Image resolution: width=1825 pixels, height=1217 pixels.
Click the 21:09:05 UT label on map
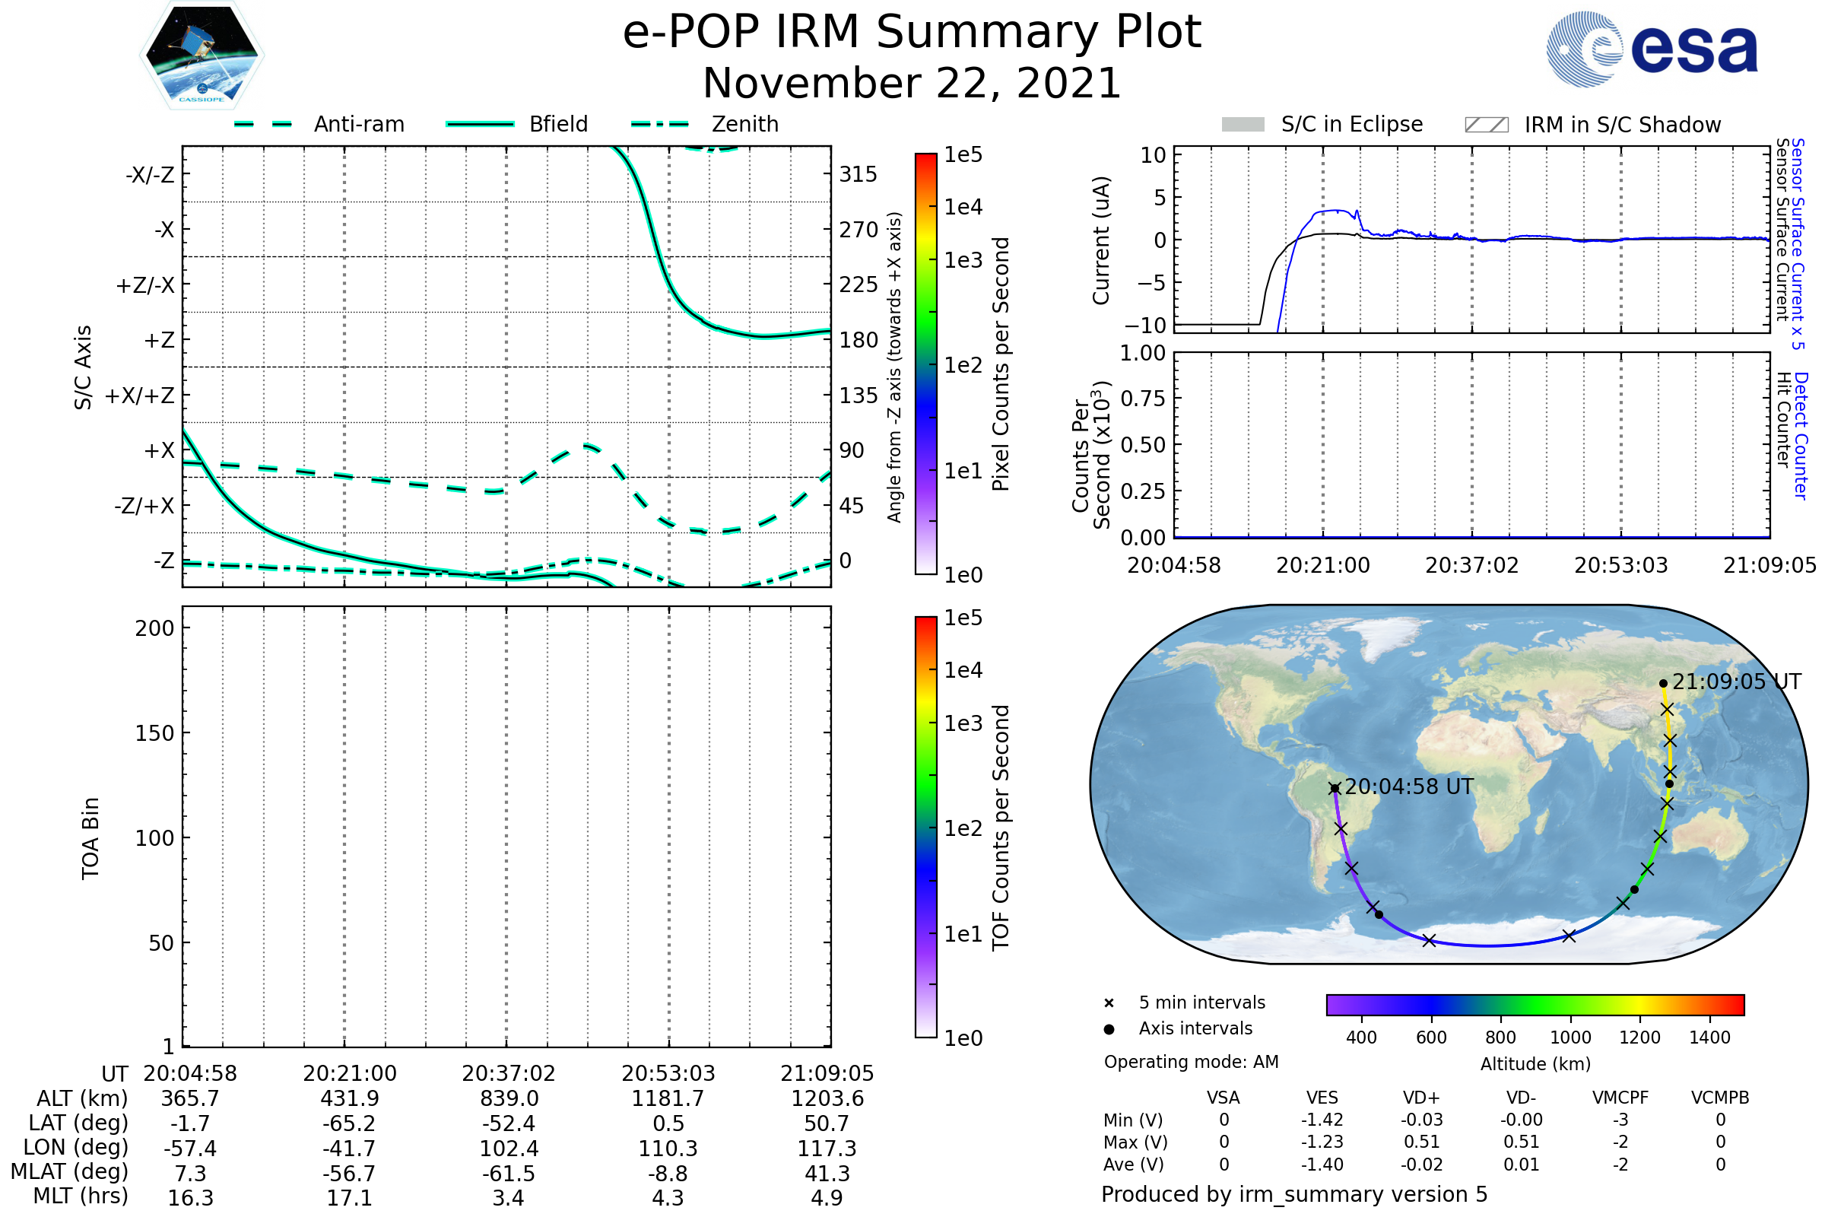click(x=1737, y=682)
